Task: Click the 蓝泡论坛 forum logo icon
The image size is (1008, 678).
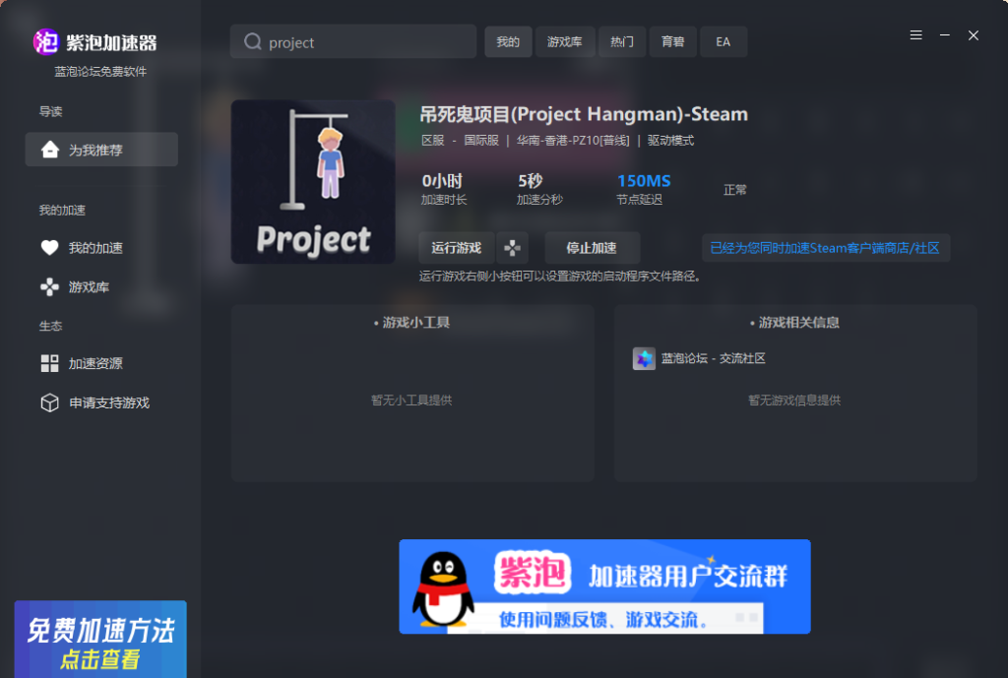Action: [x=644, y=358]
